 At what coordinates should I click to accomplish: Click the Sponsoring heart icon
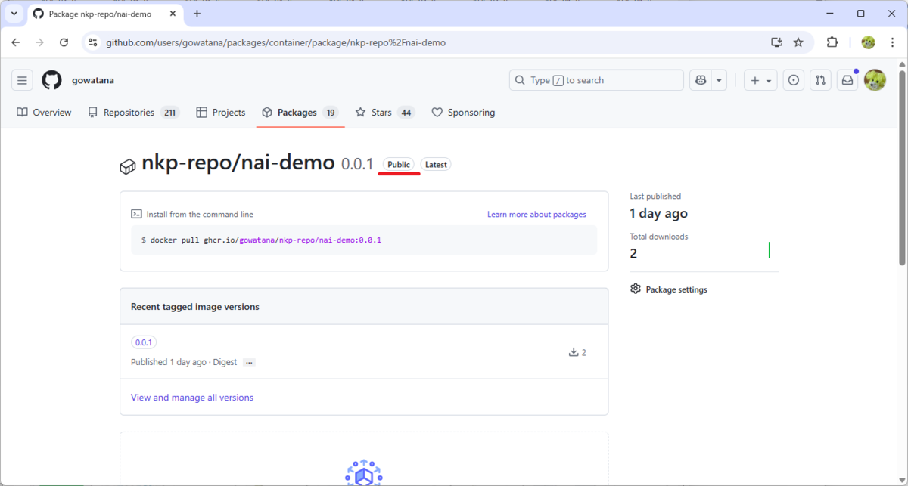[x=437, y=113]
